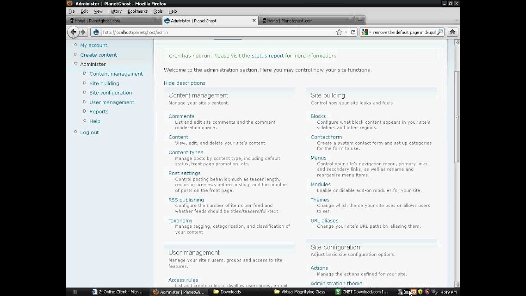
Task: Open the Windows Start button
Action: pyautogui.click(x=75, y=292)
